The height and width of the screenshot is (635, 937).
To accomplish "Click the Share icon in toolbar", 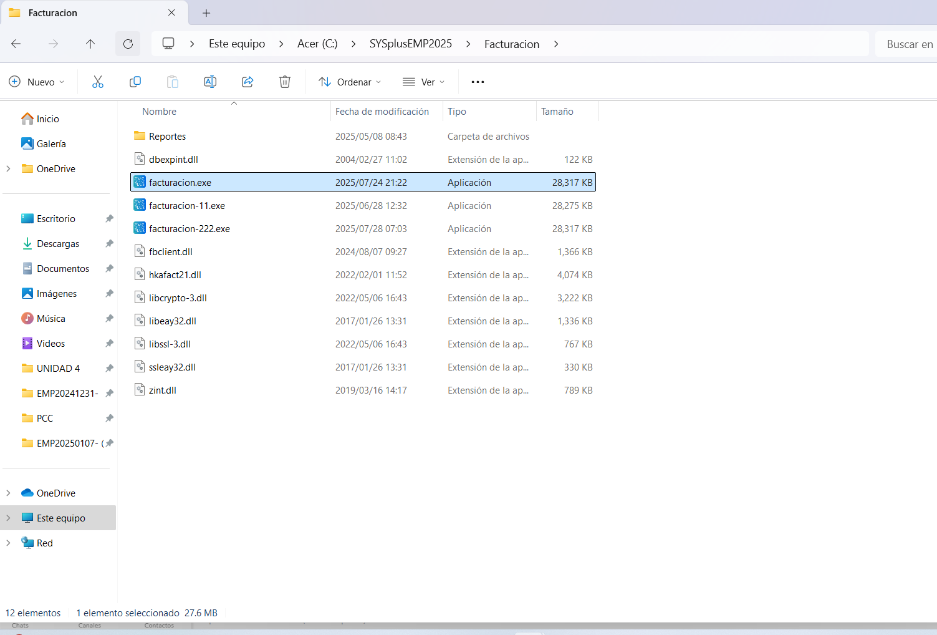I will [x=247, y=82].
